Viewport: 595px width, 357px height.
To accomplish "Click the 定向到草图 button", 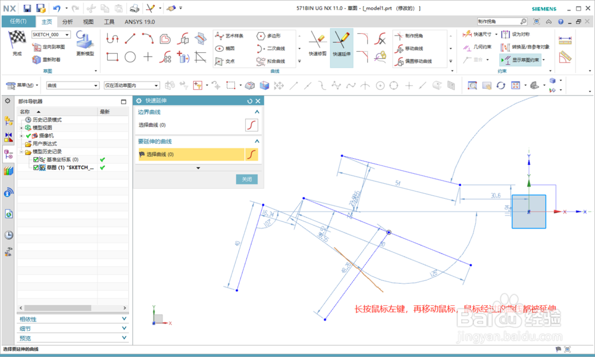I will click(49, 47).
